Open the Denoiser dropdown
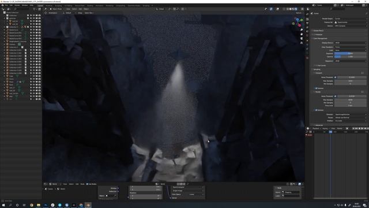The height and width of the screenshot is (208, 369). click(x=350, y=114)
